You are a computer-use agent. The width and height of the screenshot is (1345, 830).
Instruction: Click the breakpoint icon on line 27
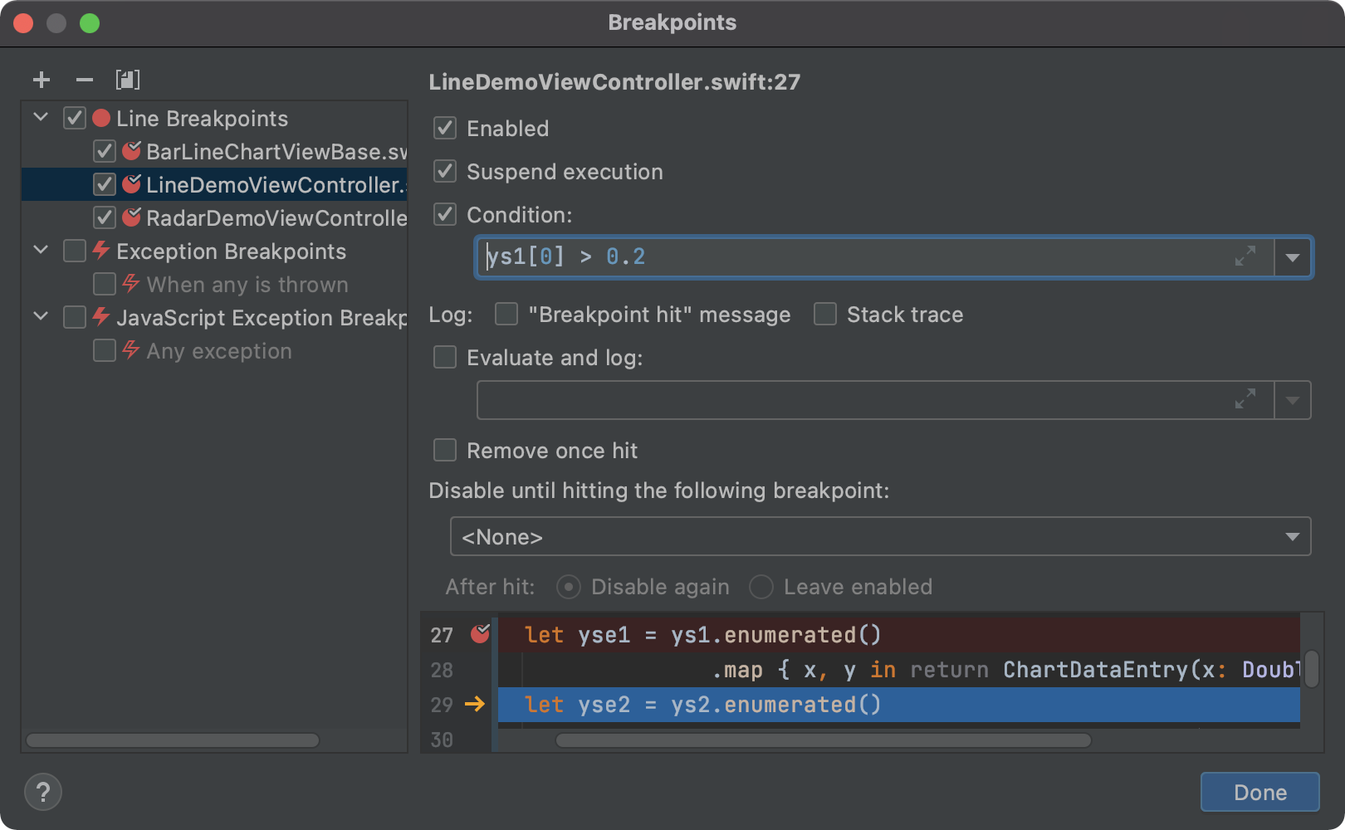(x=481, y=634)
